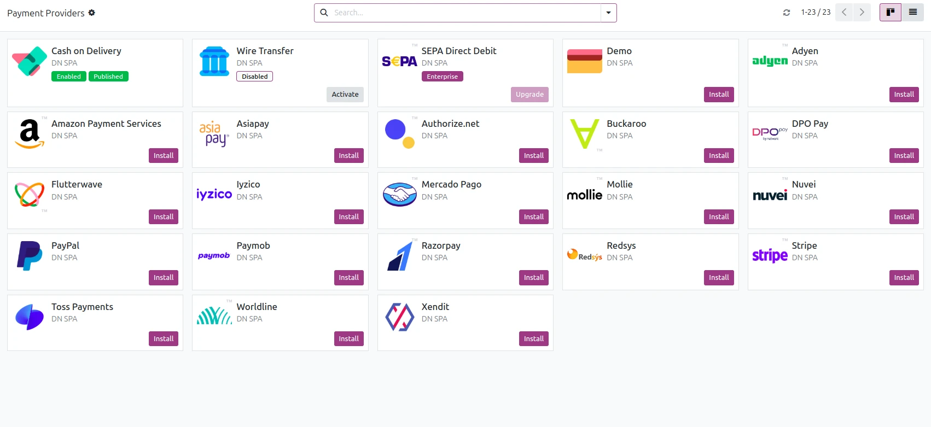Install the Razorpay provider
The width and height of the screenshot is (931, 427).
[533, 278]
